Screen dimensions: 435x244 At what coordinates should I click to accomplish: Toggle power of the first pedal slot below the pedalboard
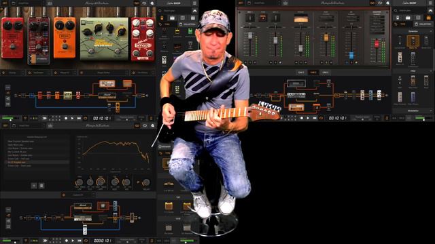[x=3, y=73]
